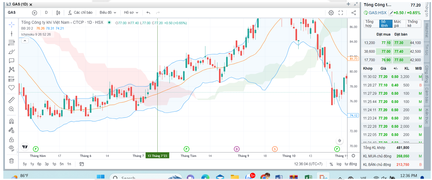
Task: Select the 1n time range
Action: coord(69,164)
